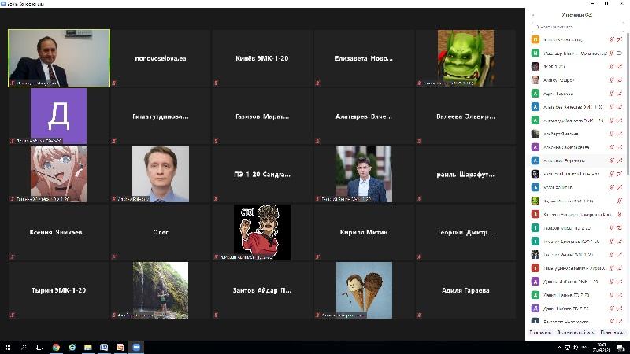The image size is (630, 354).
Task: Open the rightmost more-options button below the participants list
Action: pos(613,332)
